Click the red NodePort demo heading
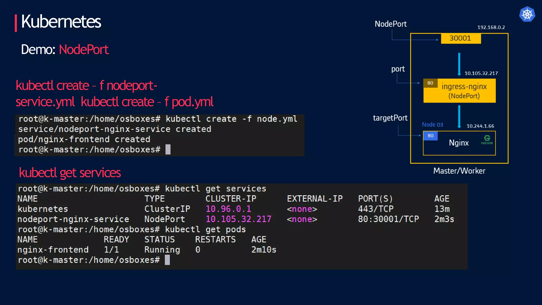The height and width of the screenshot is (305, 542). coord(84,50)
